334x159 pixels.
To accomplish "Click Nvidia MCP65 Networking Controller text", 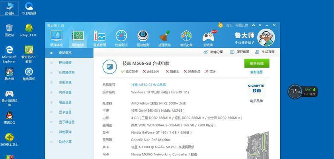I will tap(164, 154).
